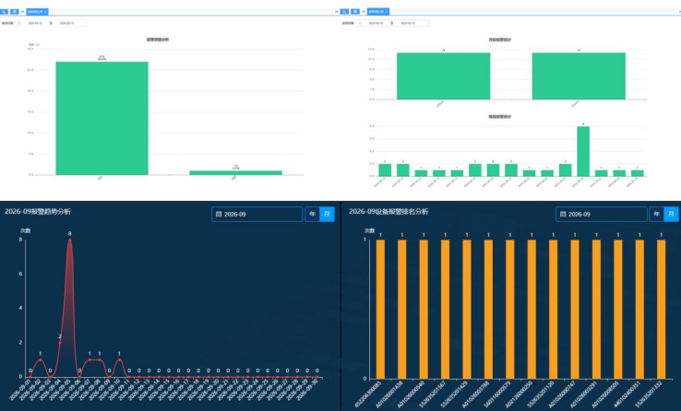
Task: Click the orange bar for device 452206300085
Action: pyautogui.click(x=380, y=309)
